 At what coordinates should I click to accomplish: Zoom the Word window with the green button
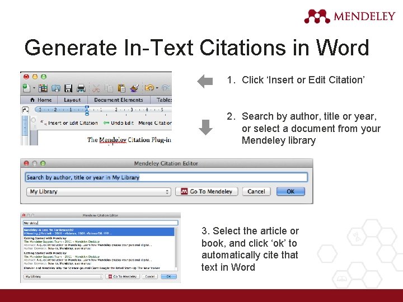point(44,77)
